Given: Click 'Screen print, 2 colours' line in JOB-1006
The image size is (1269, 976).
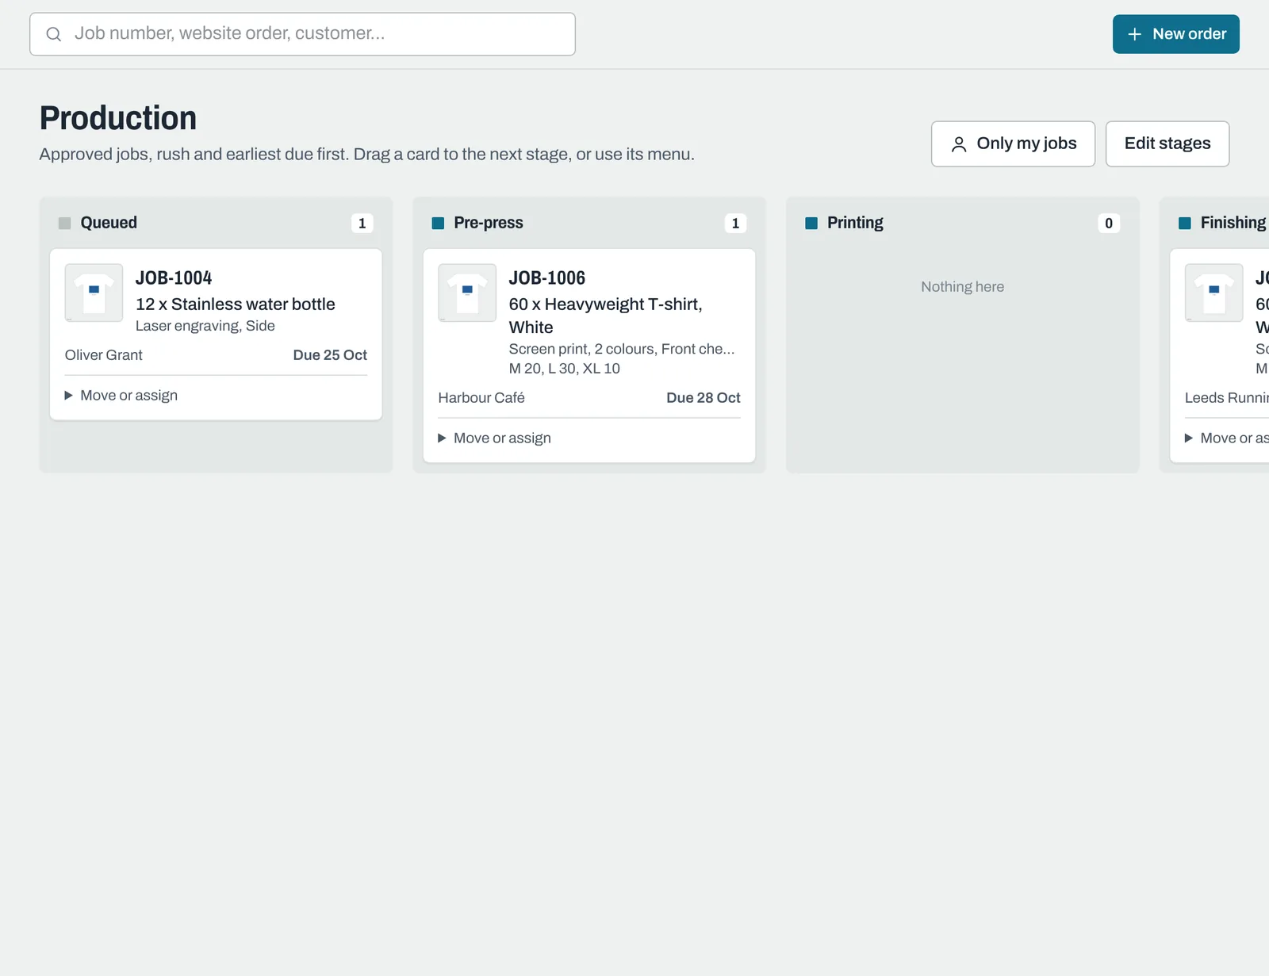Looking at the screenshot, I should point(622,349).
